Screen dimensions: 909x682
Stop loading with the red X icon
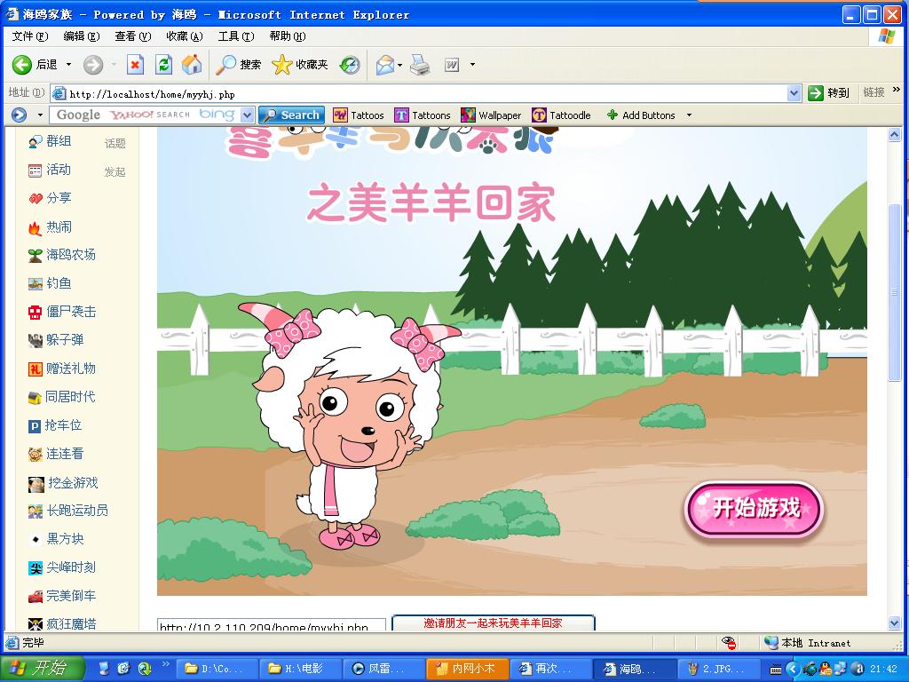(135, 64)
